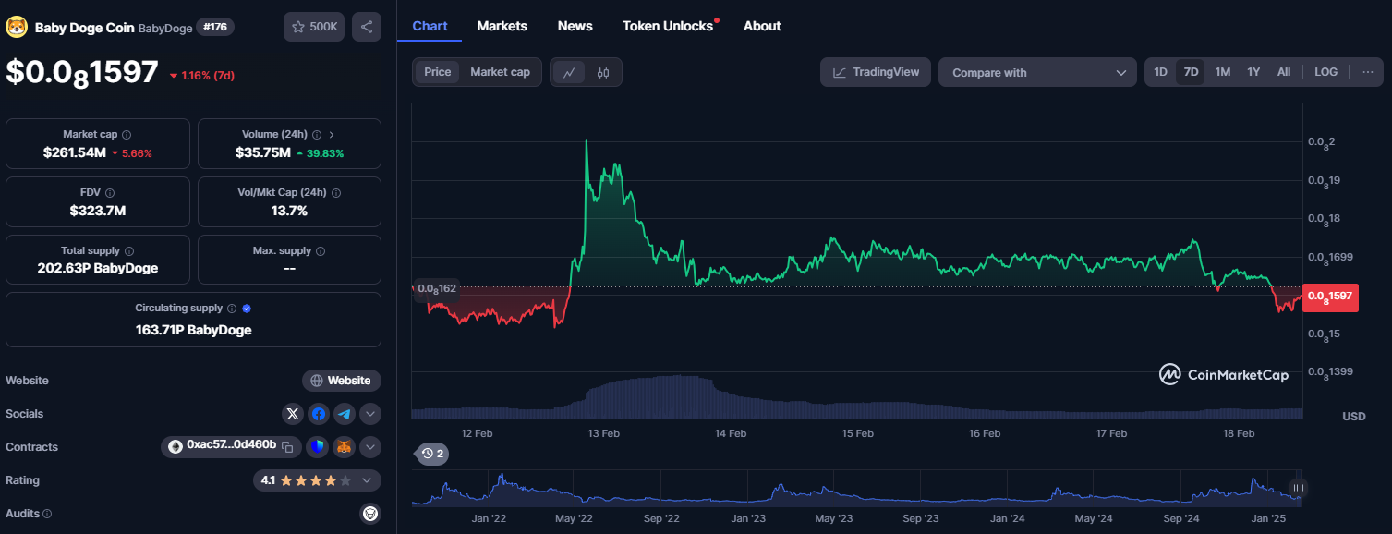Image resolution: width=1392 pixels, height=534 pixels.
Task: Click the current price tag 0.0₈1597 on axis
Action: click(1330, 297)
